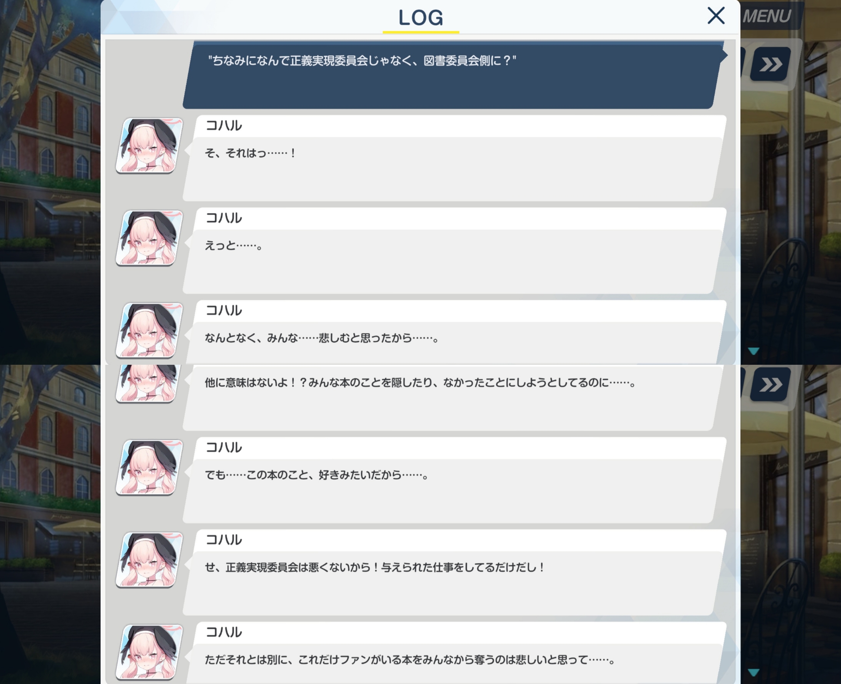Tap Koharu portrait beside なんとなく、みんな line
841x684 pixels.
(149, 330)
